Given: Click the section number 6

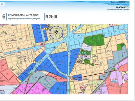Looking at the screenshot, I should pyautogui.click(x=4, y=17).
